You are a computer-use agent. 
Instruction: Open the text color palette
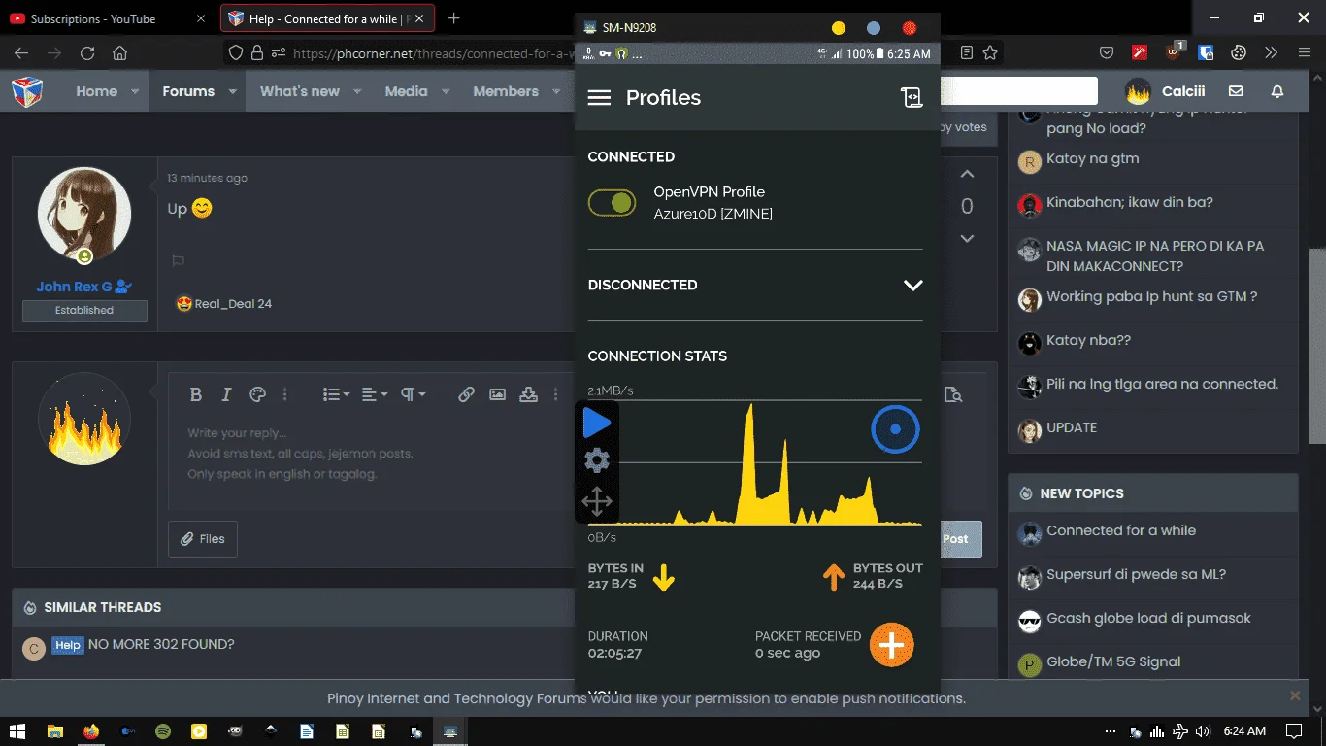257,394
